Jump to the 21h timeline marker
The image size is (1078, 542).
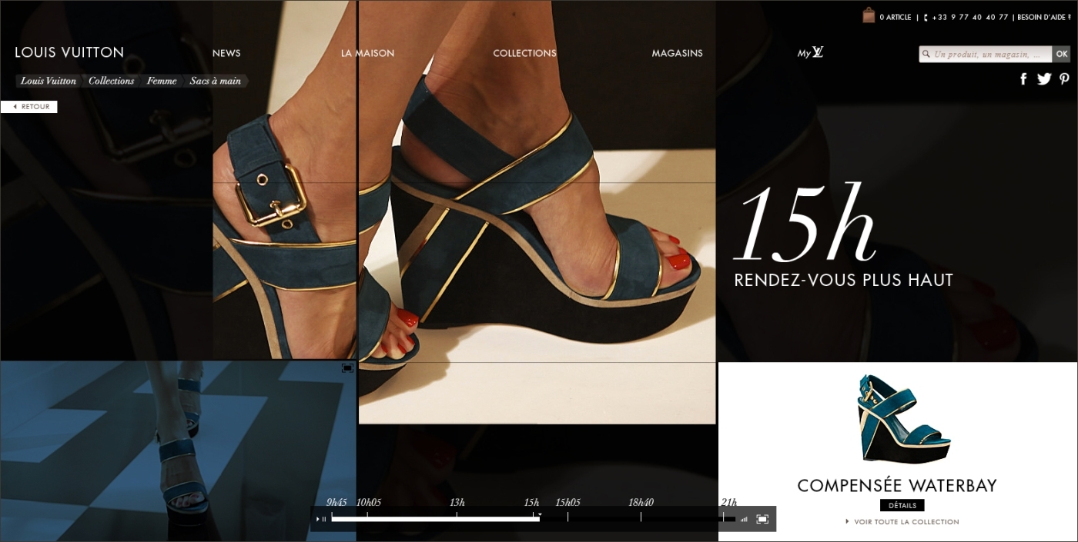pyautogui.click(x=728, y=503)
